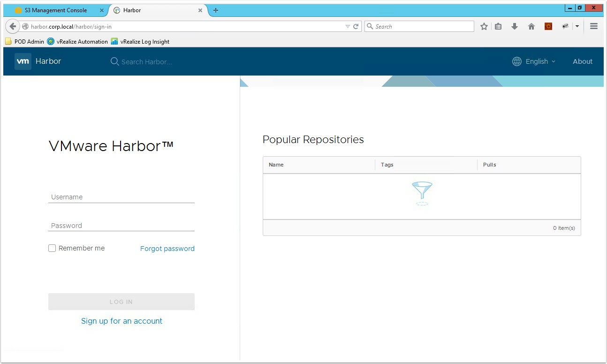Show bookmarks list icon
The width and height of the screenshot is (607, 364).
[498, 27]
